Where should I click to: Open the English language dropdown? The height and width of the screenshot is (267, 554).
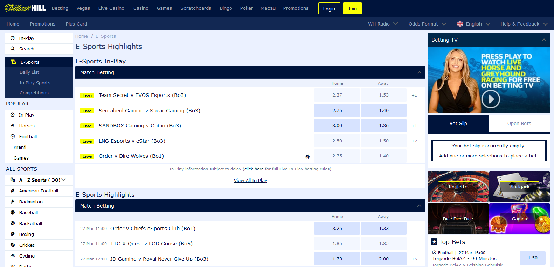coord(473,24)
